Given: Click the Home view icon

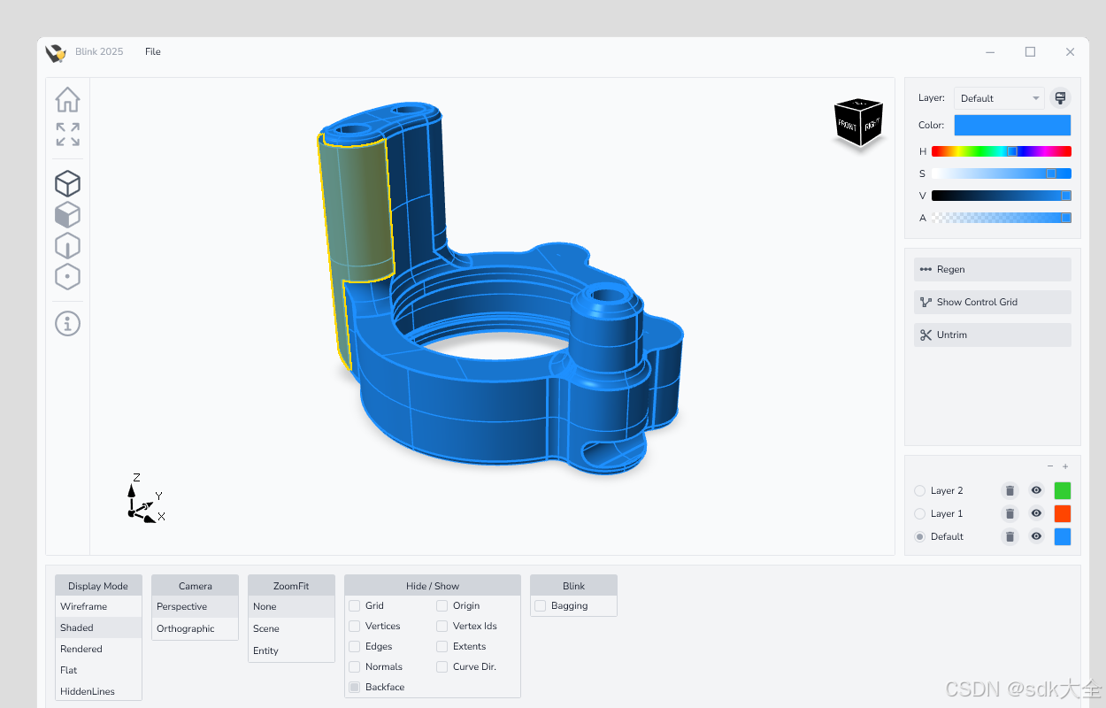Looking at the screenshot, I should (x=67, y=99).
